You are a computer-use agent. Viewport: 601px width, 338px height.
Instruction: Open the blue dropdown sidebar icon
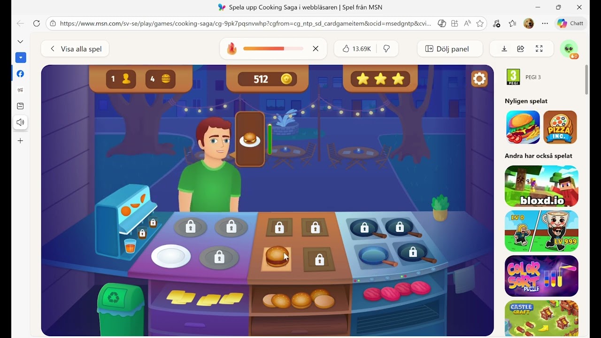[20, 58]
